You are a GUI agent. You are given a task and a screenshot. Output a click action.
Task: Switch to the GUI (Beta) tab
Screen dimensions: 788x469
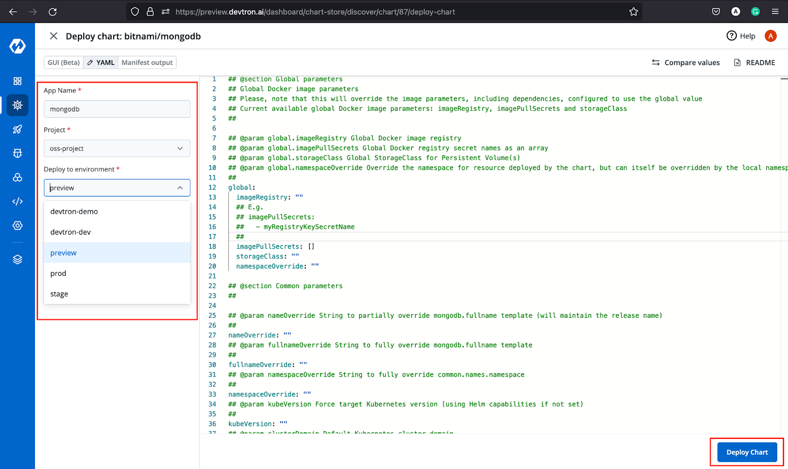(x=64, y=63)
